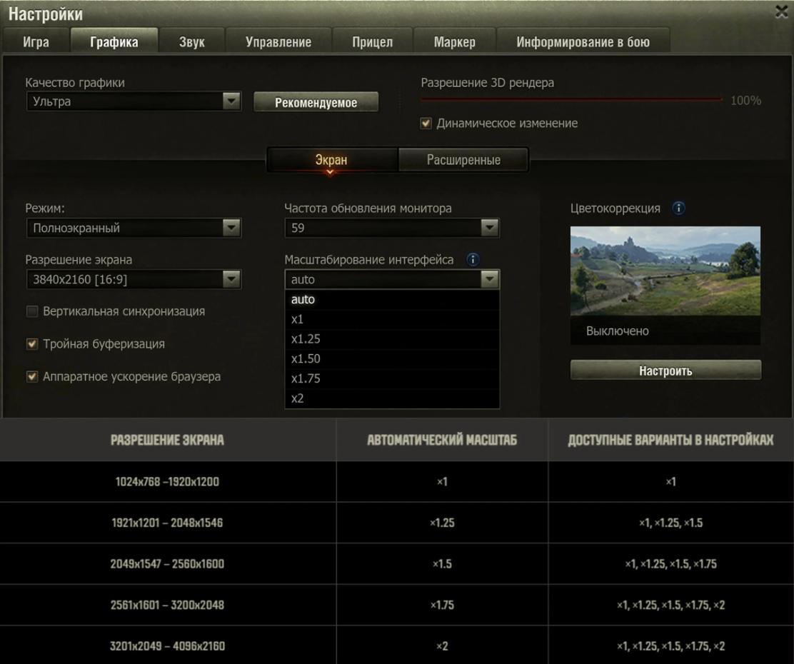Select the Прицел tab
Screen dimensions: 794x664
coord(372,41)
